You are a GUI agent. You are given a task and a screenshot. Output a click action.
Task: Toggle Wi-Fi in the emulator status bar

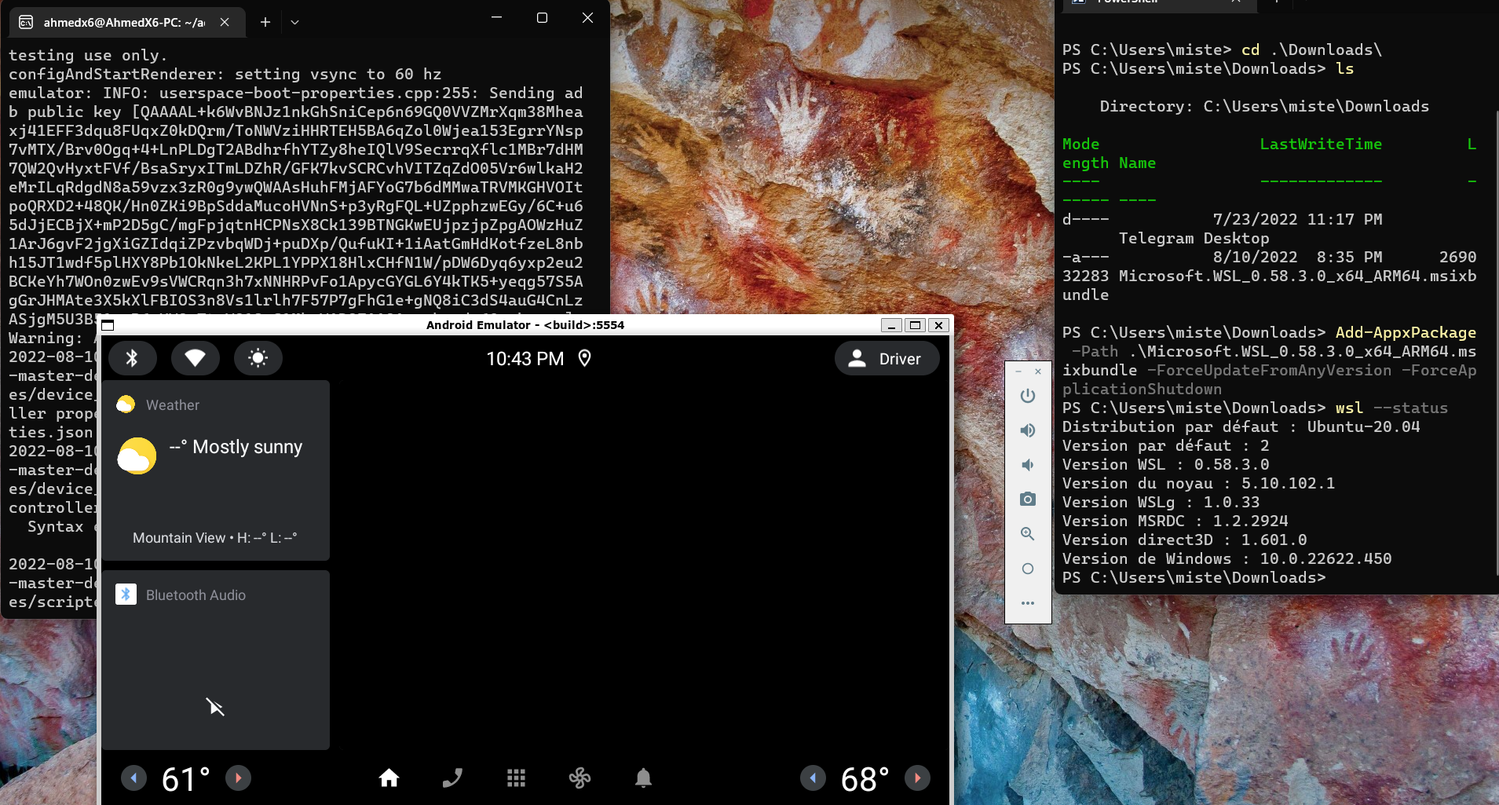pos(195,357)
